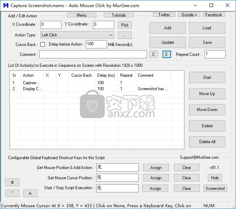The height and width of the screenshot is (209, 236).
Task: Click the C button beside Comment
Action: pos(154,54)
